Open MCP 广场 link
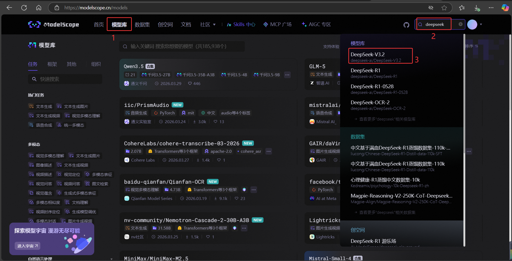 click(277, 25)
